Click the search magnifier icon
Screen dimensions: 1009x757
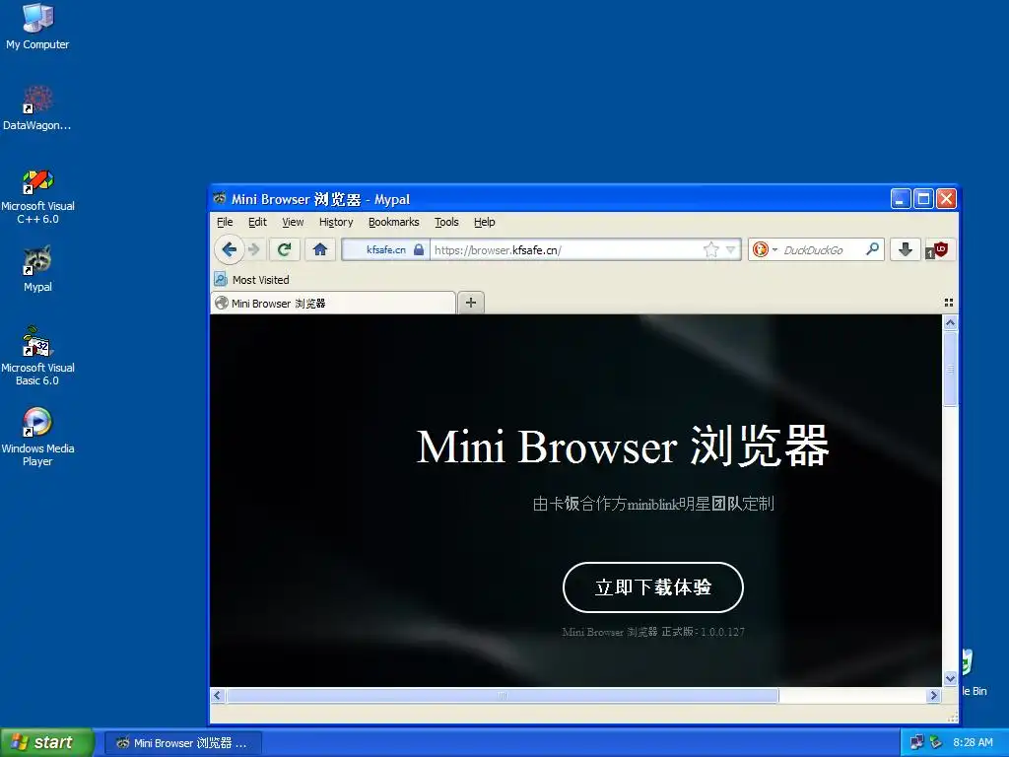point(873,249)
